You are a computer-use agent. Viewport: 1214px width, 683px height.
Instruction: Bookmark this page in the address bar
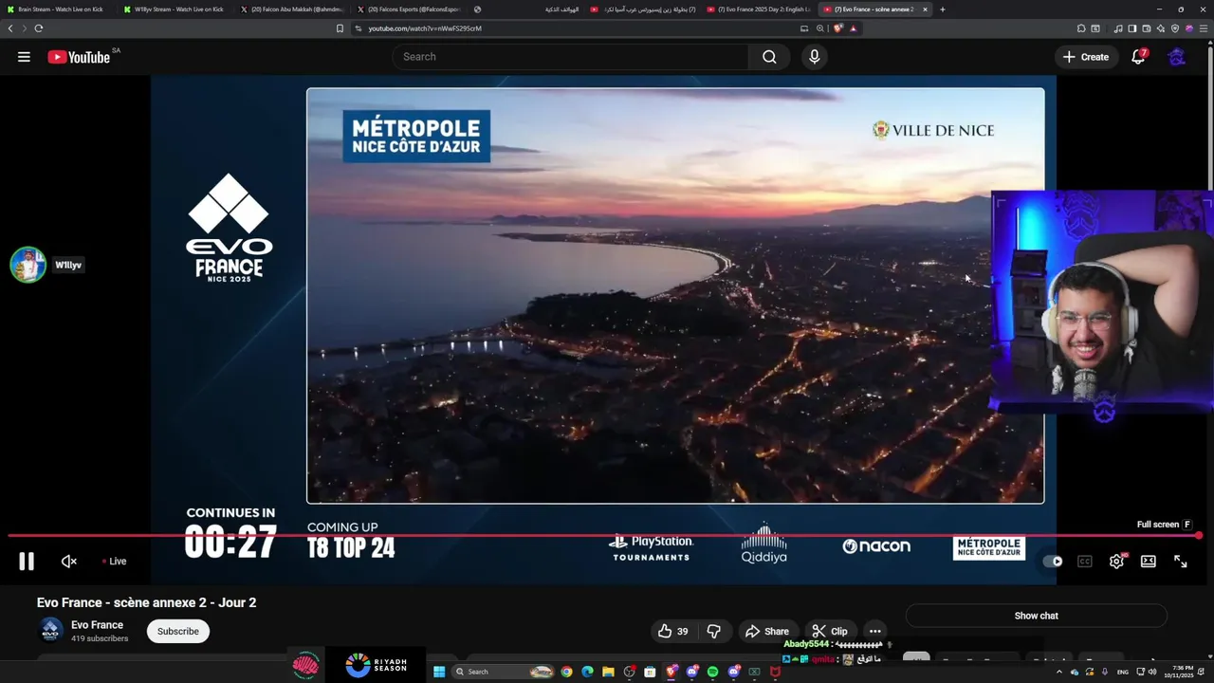pyautogui.click(x=340, y=28)
